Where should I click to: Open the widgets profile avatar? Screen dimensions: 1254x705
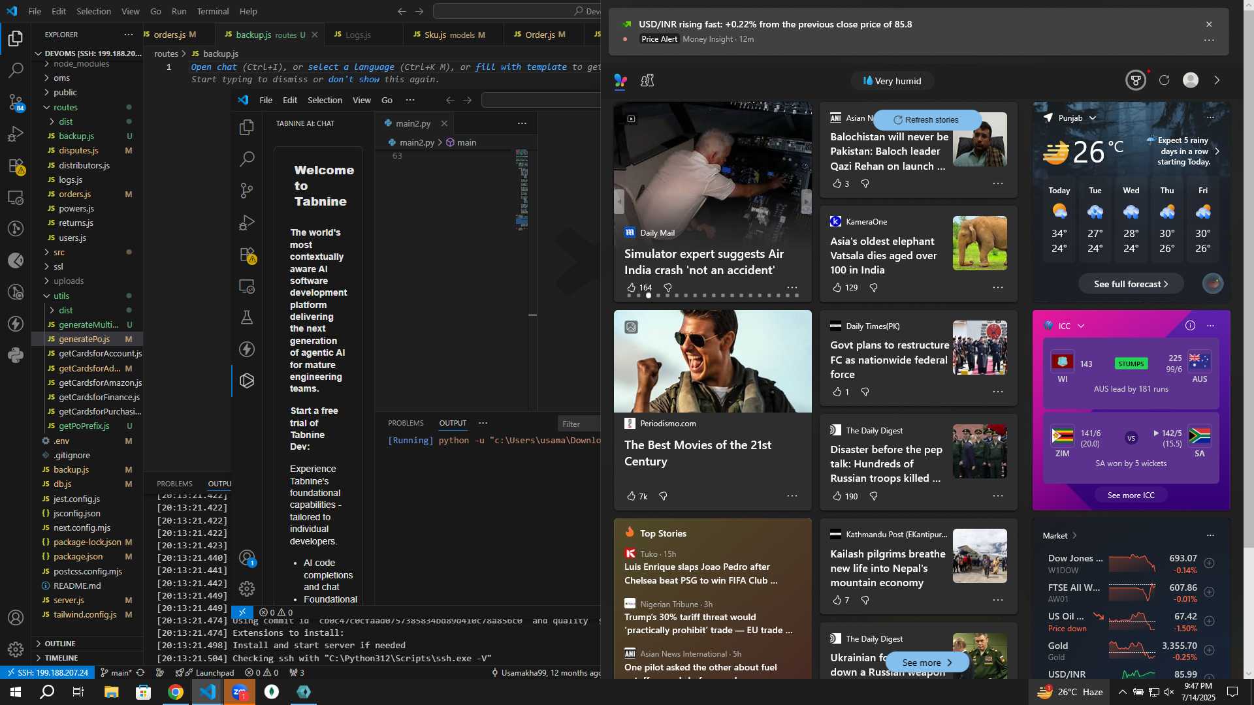click(x=1191, y=80)
